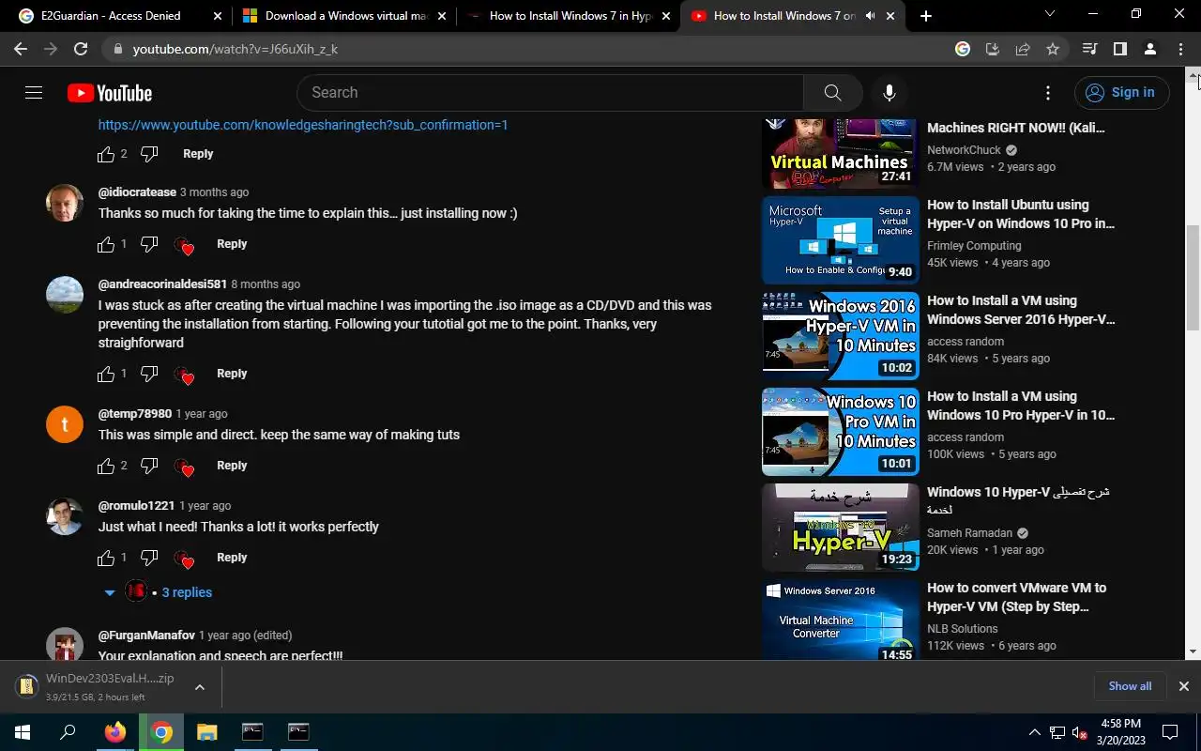Open the notification center icon
The width and height of the screenshot is (1201, 751).
(1170, 732)
